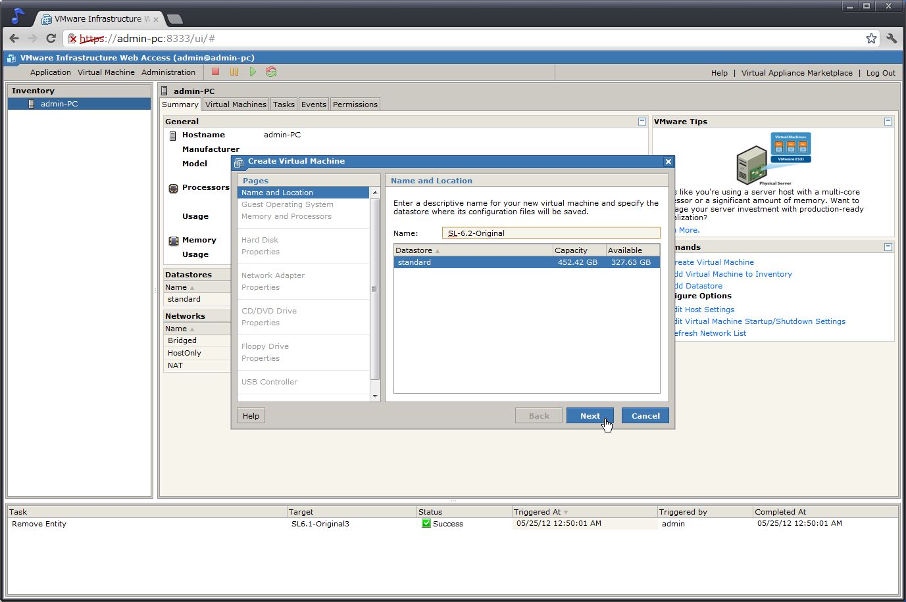Click Pages list scroll up arrow
906x602 pixels.
pos(375,193)
